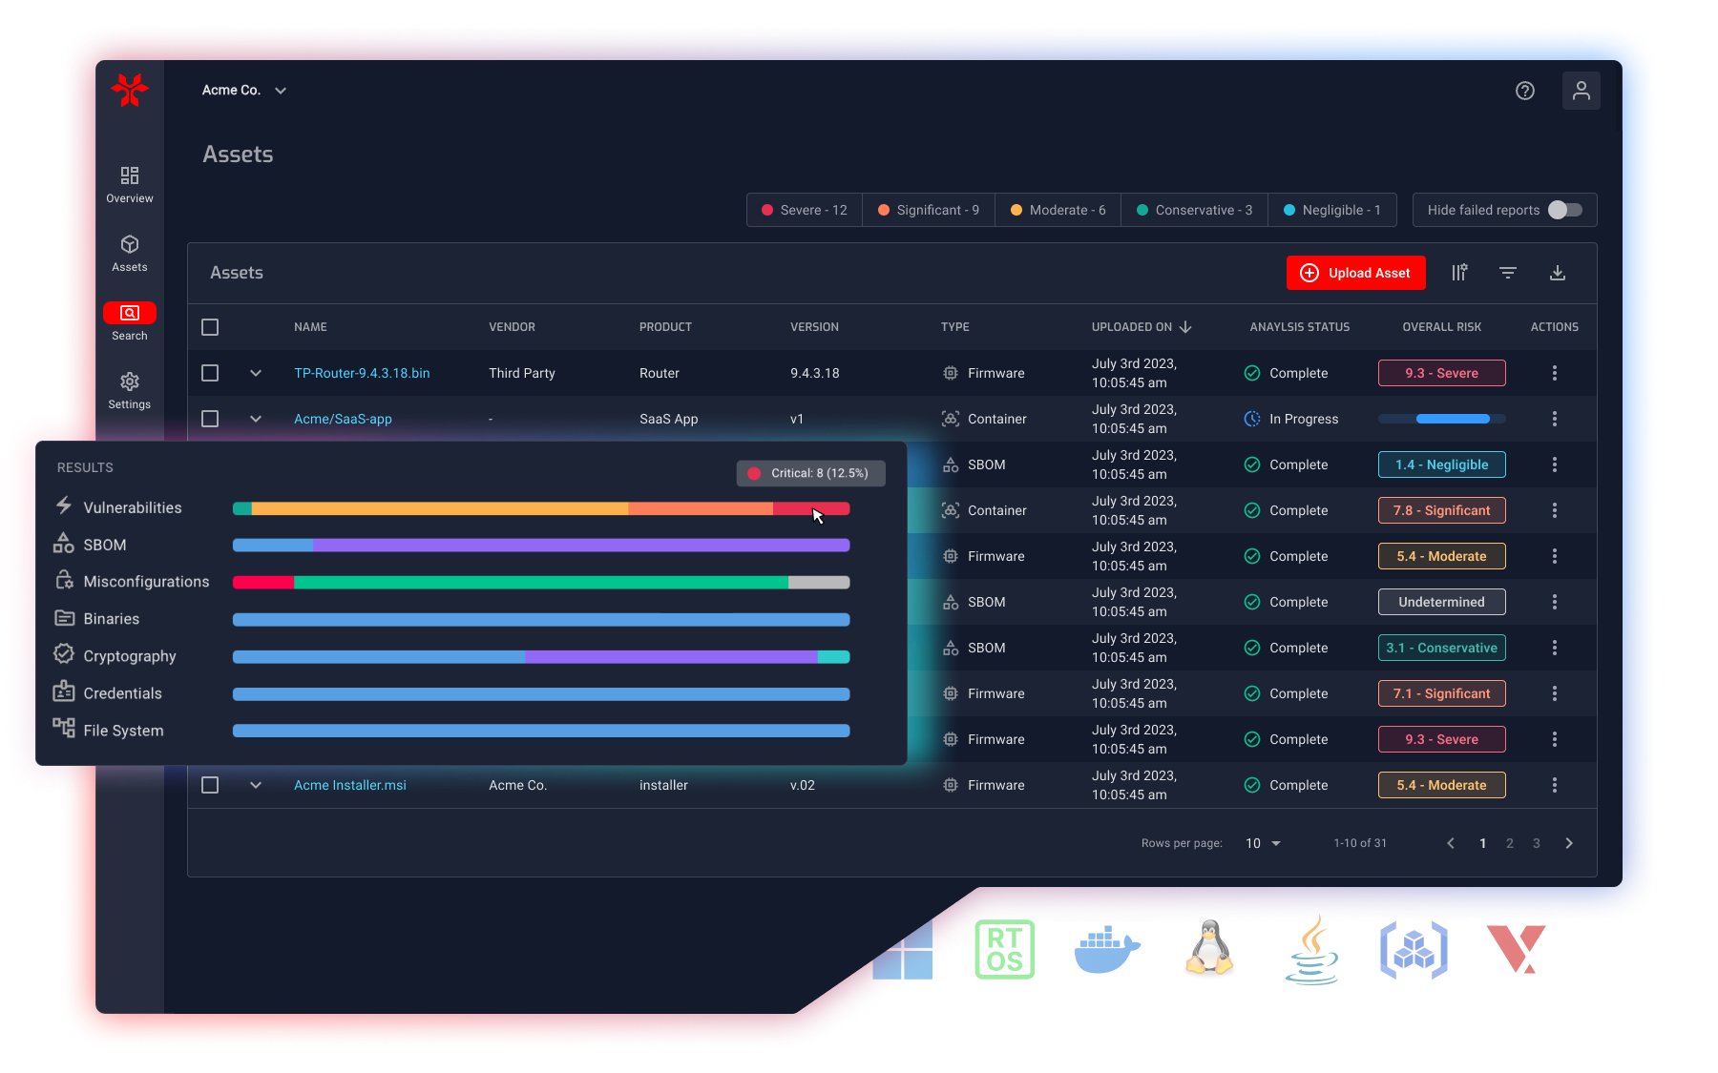
Task: Open the filter list icon
Action: point(1508,273)
